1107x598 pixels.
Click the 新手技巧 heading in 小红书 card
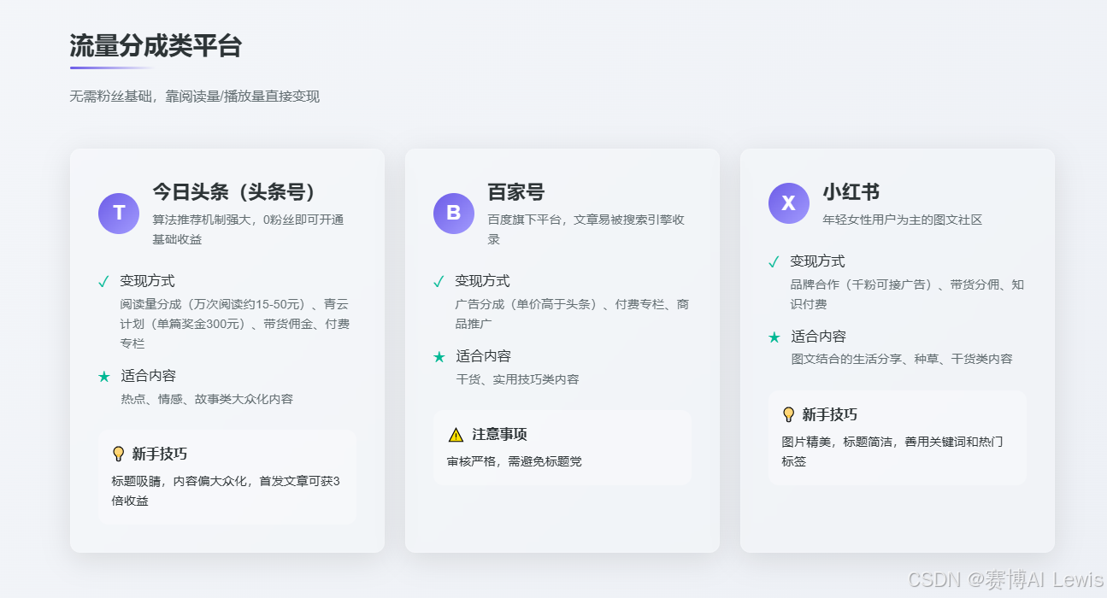830,415
